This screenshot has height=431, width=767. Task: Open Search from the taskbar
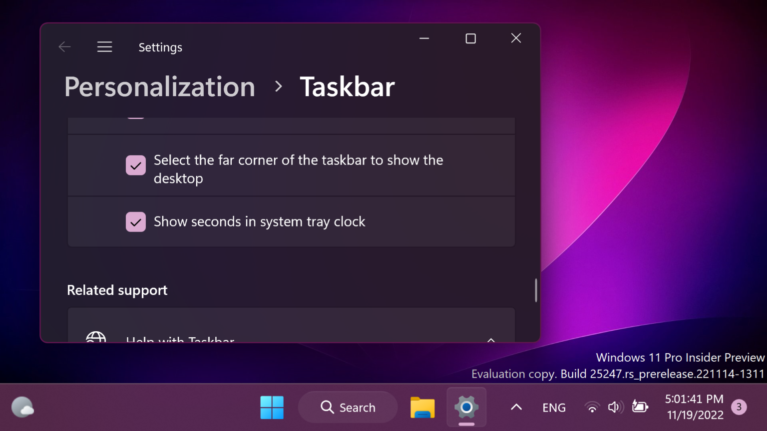point(348,407)
